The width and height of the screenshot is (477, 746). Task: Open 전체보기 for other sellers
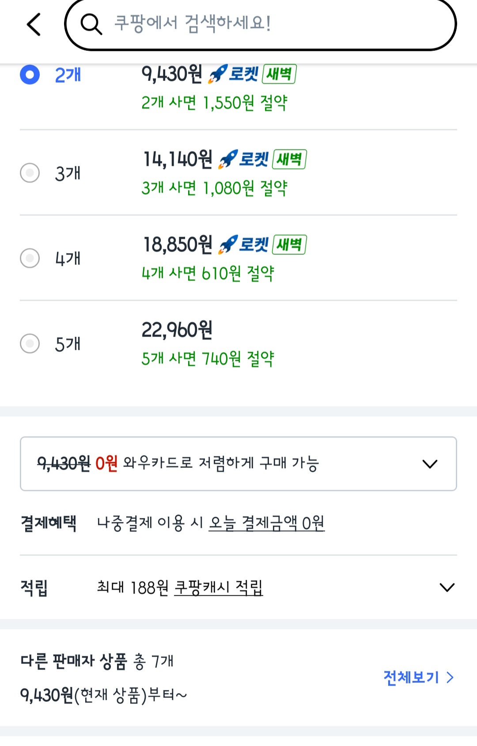click(418, 677)
